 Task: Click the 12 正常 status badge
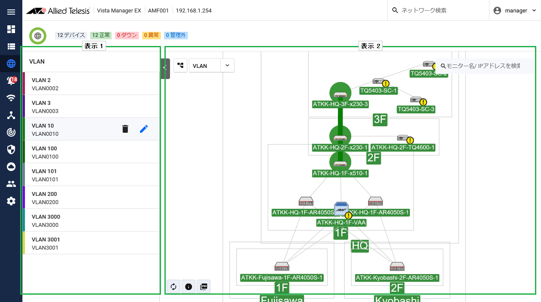(x=101, y=35)
